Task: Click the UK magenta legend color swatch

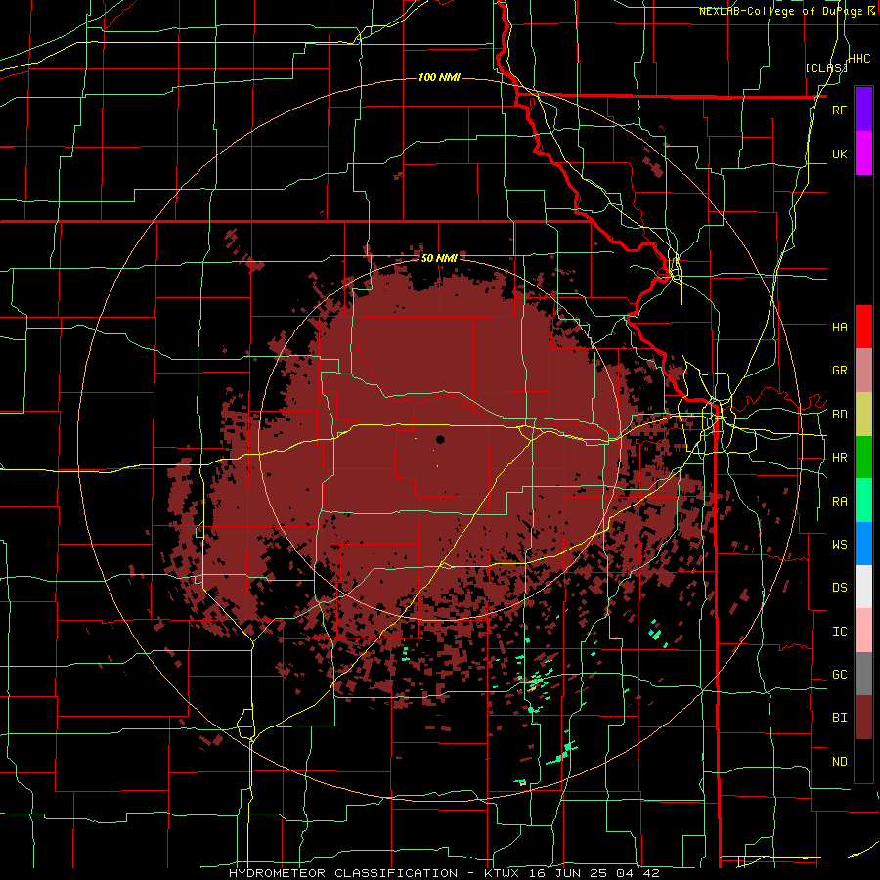Action: [x=863, y=154]
